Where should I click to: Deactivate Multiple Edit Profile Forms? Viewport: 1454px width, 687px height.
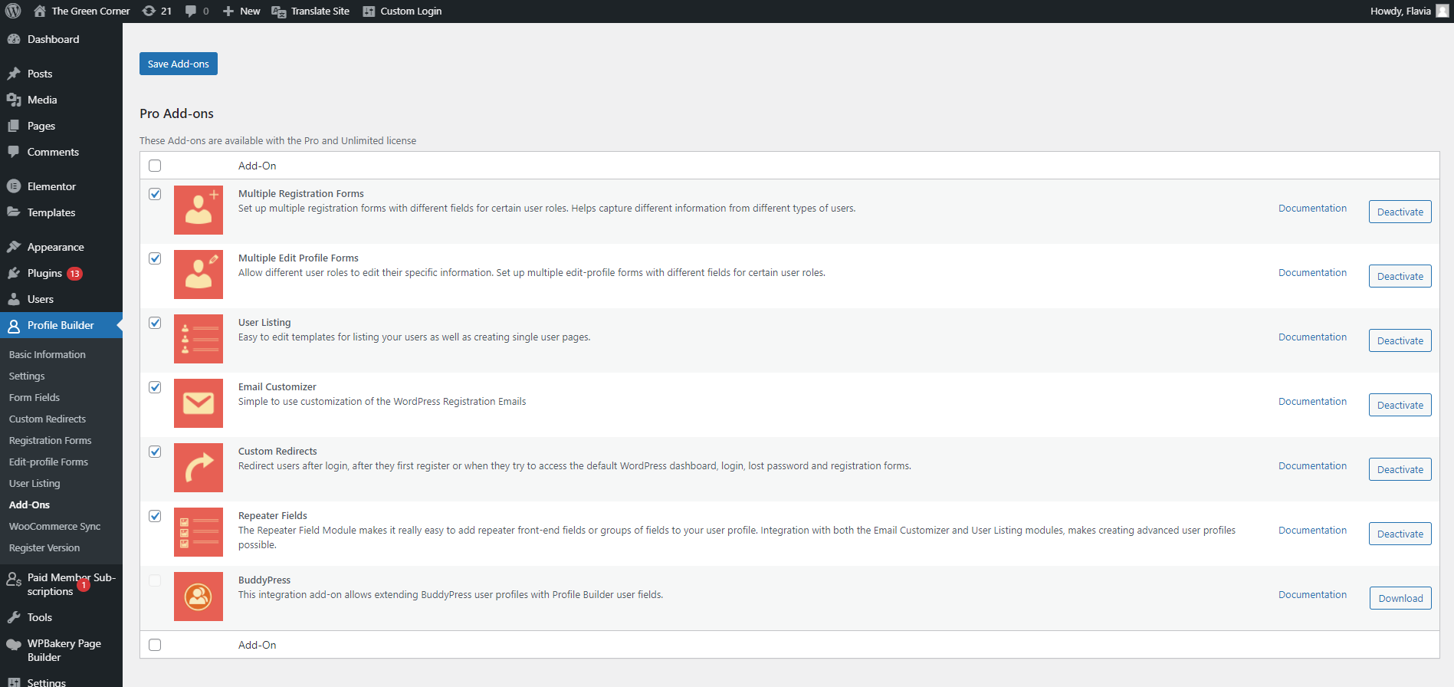coord(1400,276)
